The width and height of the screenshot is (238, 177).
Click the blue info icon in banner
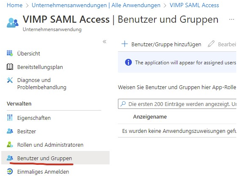coord(128,62)
